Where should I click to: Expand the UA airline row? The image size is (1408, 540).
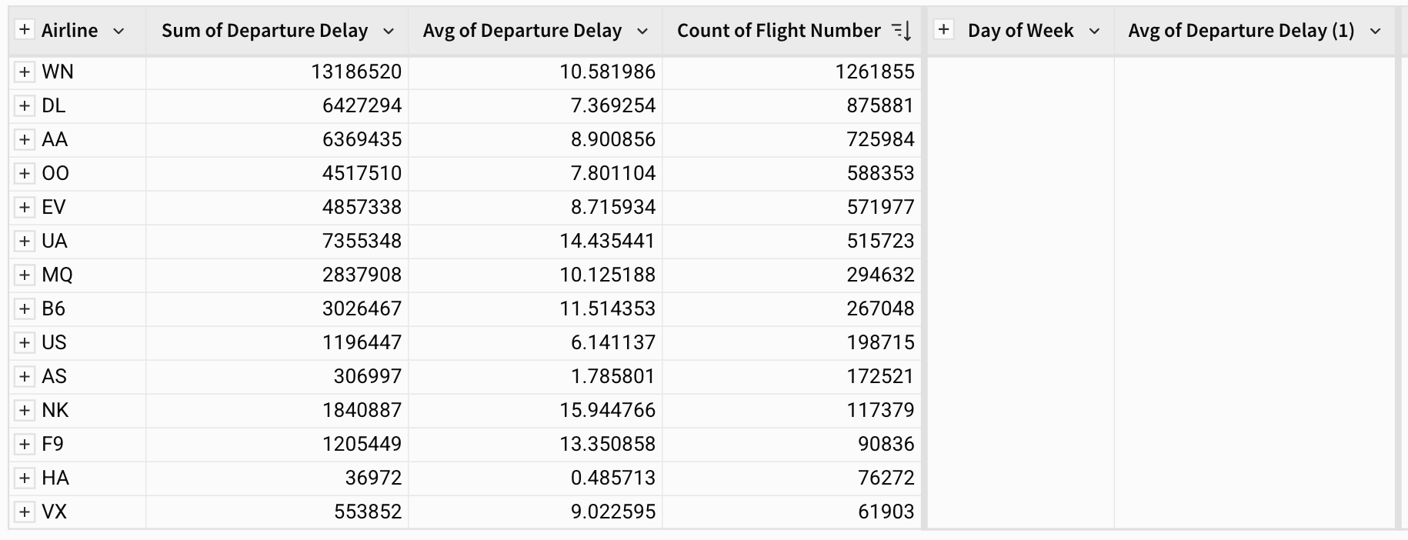25,241
